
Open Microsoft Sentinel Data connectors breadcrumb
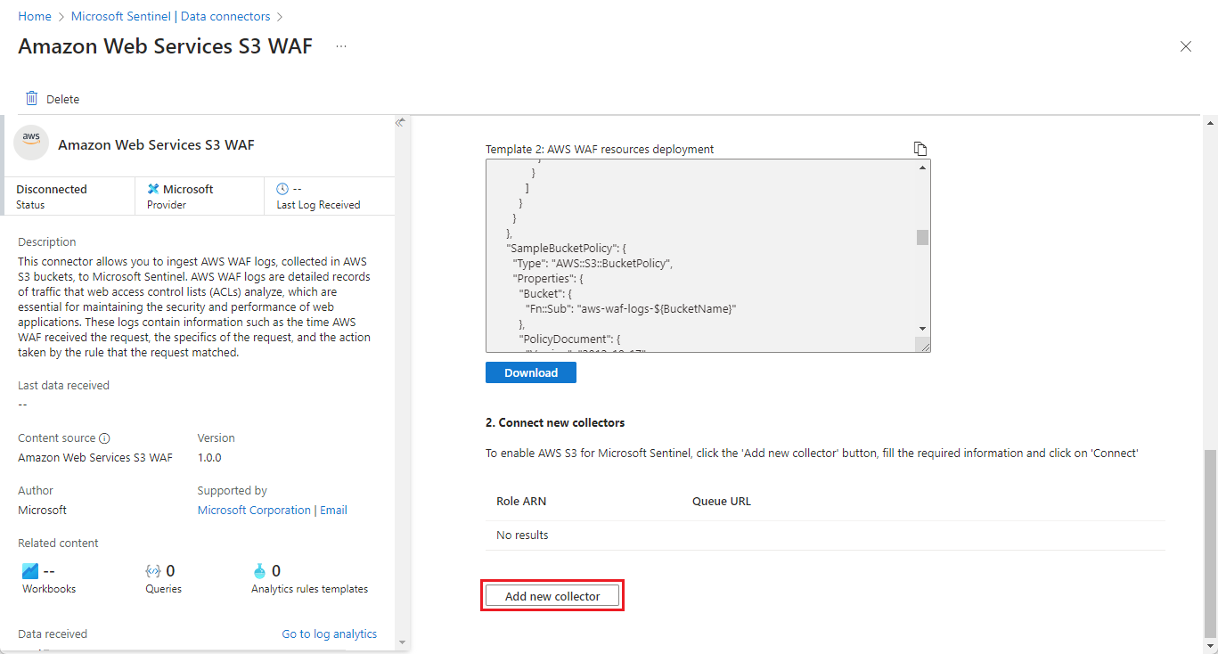[x=171, y=16]
